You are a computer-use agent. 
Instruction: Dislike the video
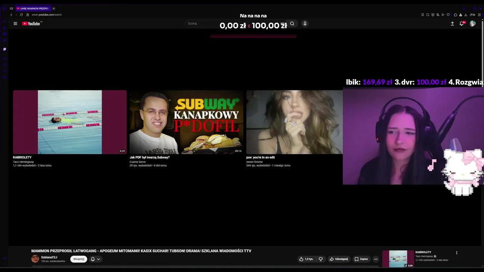pos(321,259)
